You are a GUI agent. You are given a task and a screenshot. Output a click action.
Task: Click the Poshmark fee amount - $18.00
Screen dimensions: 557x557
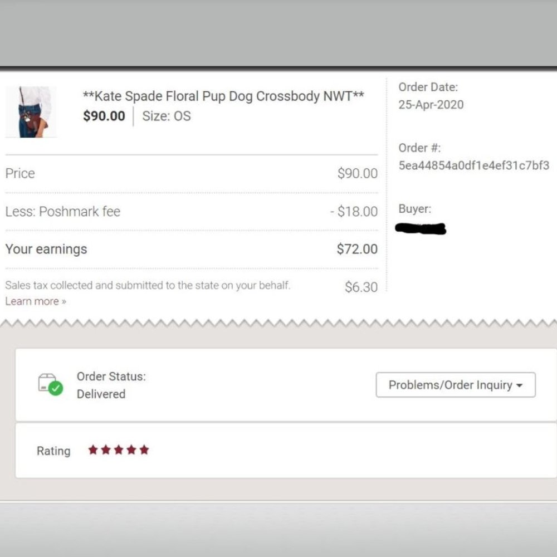[354, 211]
